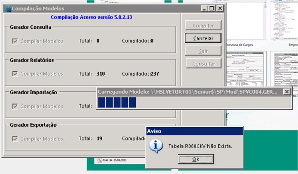
Task: Click the Aviso dialog title bar
Action: [194, 131]
